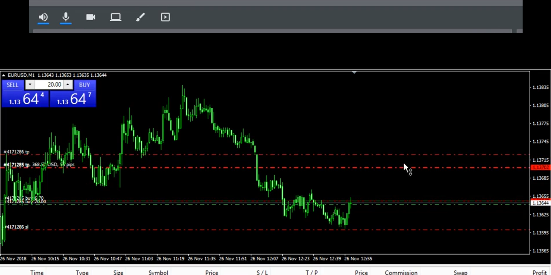551x275 pixels.
Task: Open the lot volume down arrow
Action: click(x=30, y=85)
